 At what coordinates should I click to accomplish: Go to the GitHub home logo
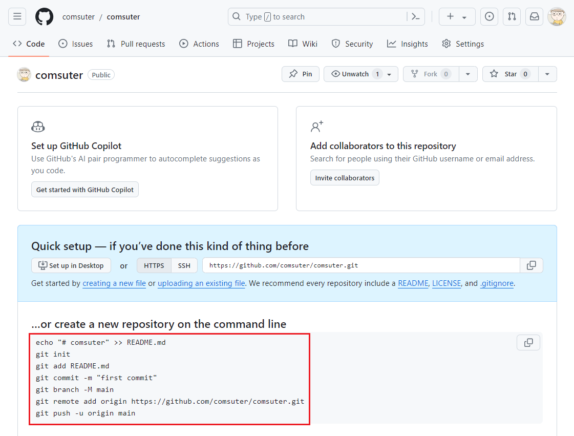[45, 17]
